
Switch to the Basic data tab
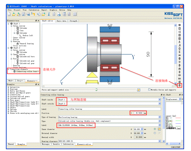61,21
